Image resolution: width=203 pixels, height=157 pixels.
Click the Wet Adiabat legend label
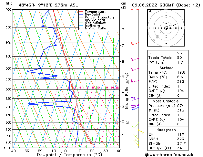tap(95, 23)
